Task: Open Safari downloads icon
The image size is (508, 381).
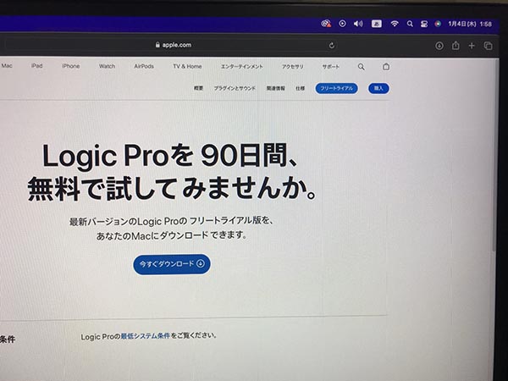Action: click(x=439, y=46)
